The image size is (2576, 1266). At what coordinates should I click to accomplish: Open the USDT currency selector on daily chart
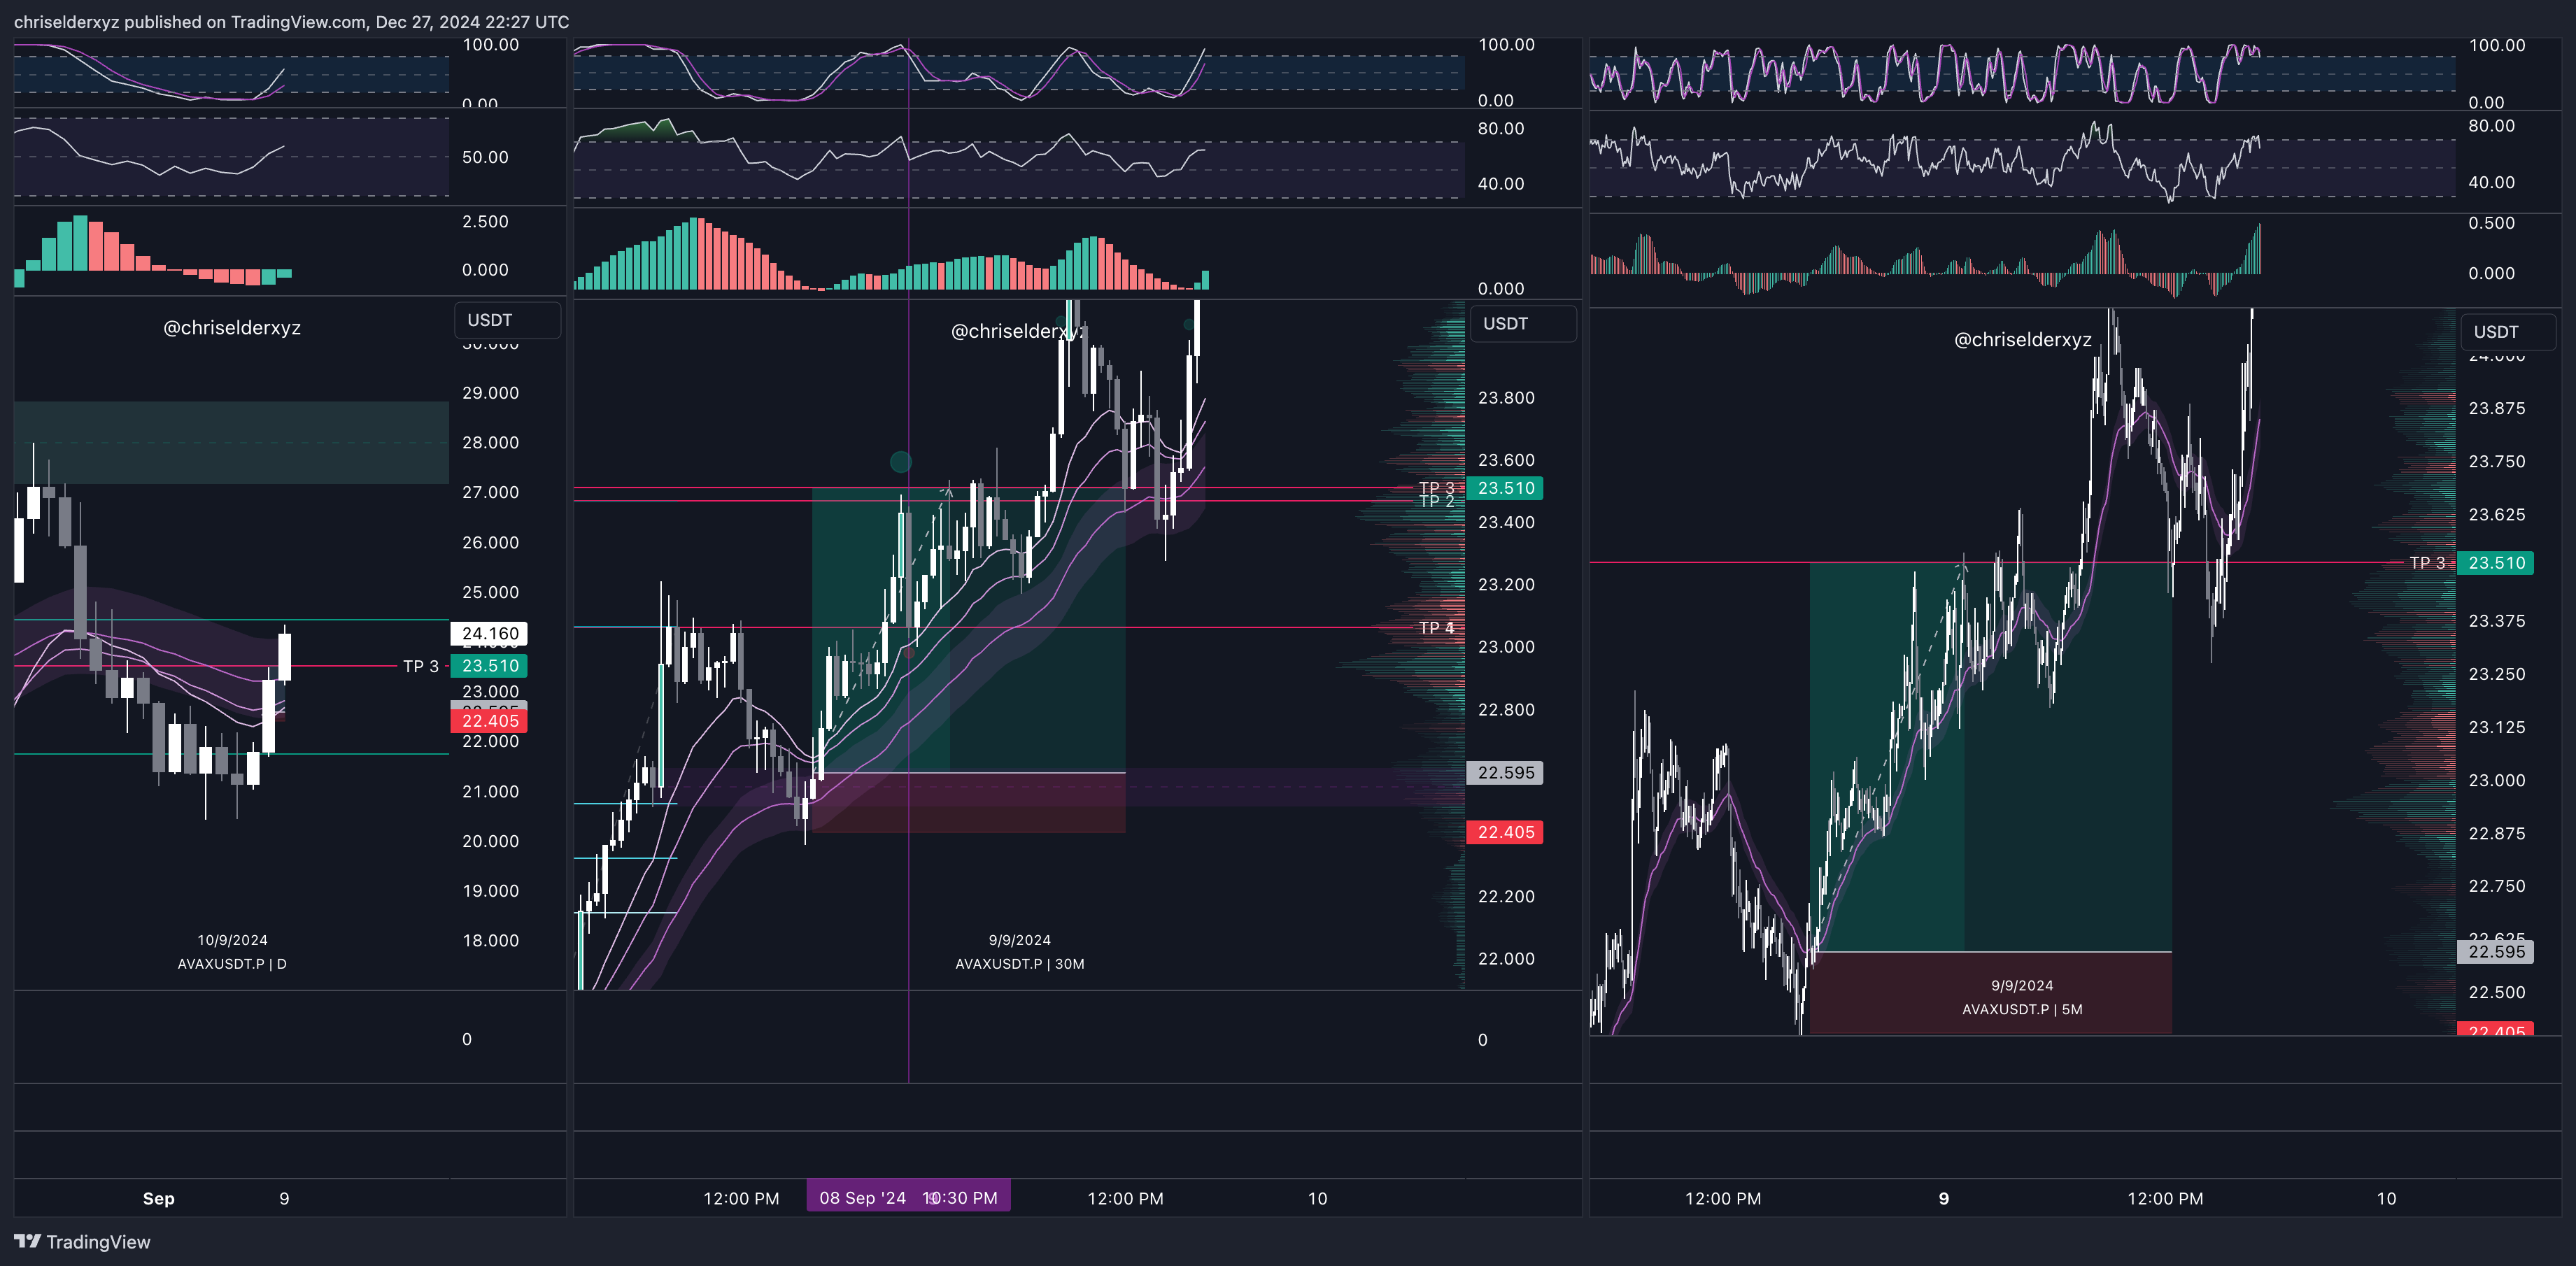point(507,320)
